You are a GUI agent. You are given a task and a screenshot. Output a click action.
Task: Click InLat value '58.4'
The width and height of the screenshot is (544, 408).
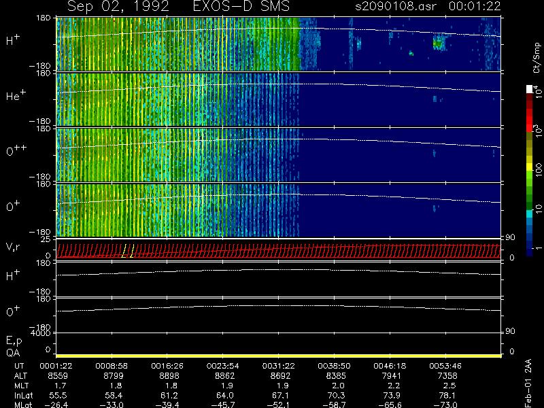114,395
